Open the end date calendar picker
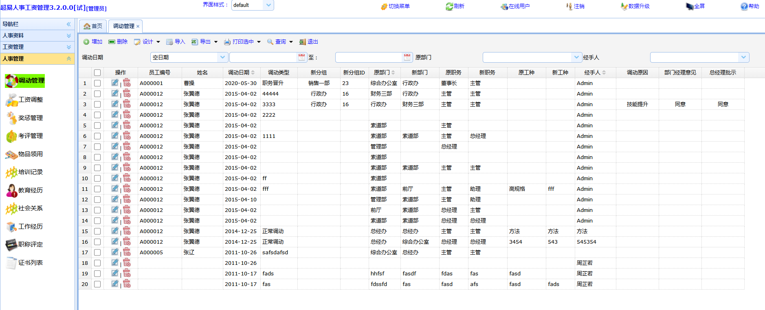 [x=407, y=57]
